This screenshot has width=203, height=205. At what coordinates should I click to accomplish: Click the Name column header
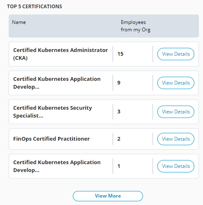click(19, 22)
